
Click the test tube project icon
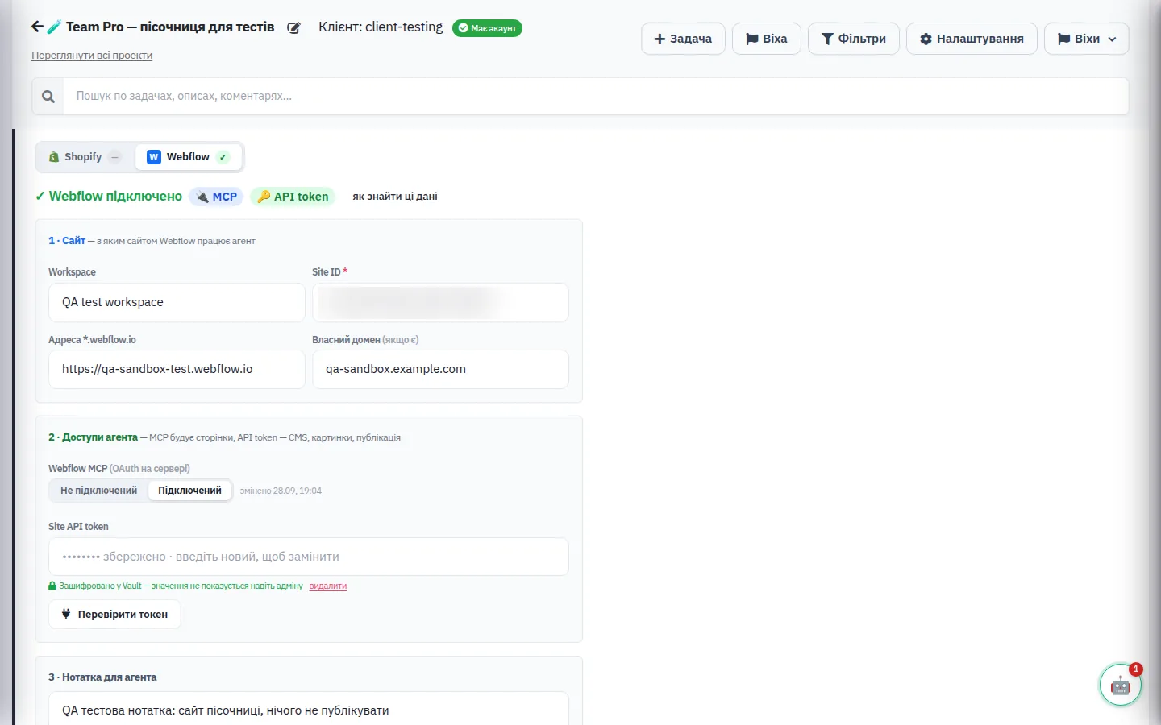tap(54, 27)
